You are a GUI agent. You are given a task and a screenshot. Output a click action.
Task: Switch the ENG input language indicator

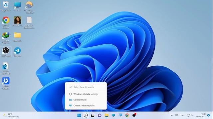[182, 115]
